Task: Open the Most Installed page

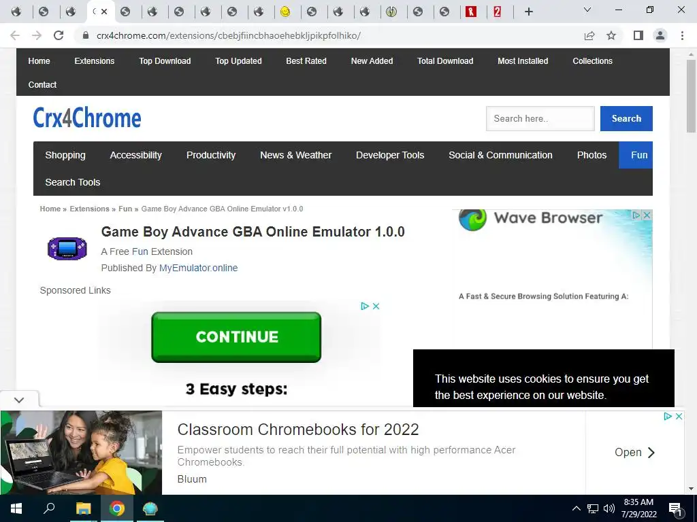Action: coord(523,60)
